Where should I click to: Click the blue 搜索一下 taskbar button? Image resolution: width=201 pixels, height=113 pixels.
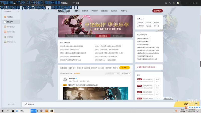33,111
